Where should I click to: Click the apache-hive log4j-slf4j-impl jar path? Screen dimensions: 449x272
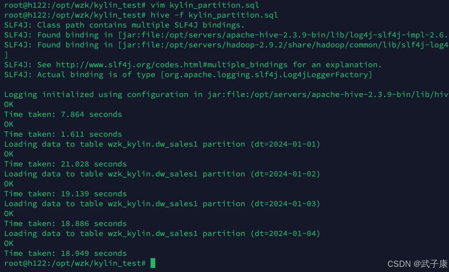click(x=283, y=35)
